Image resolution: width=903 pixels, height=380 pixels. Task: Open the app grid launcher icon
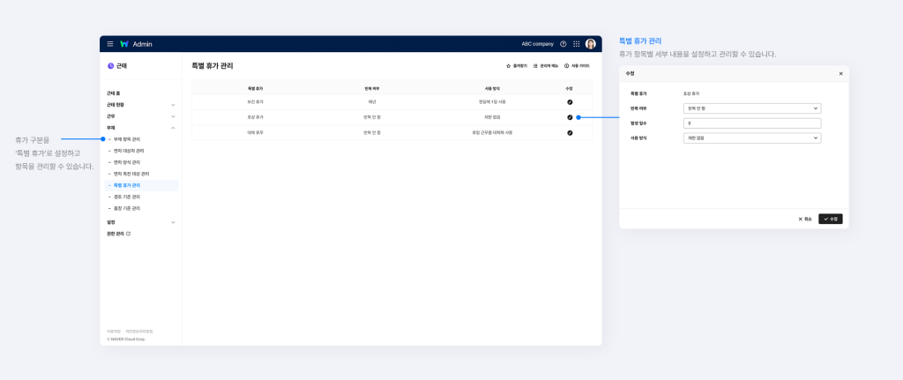pyautogui.click(x=577, y=43)
